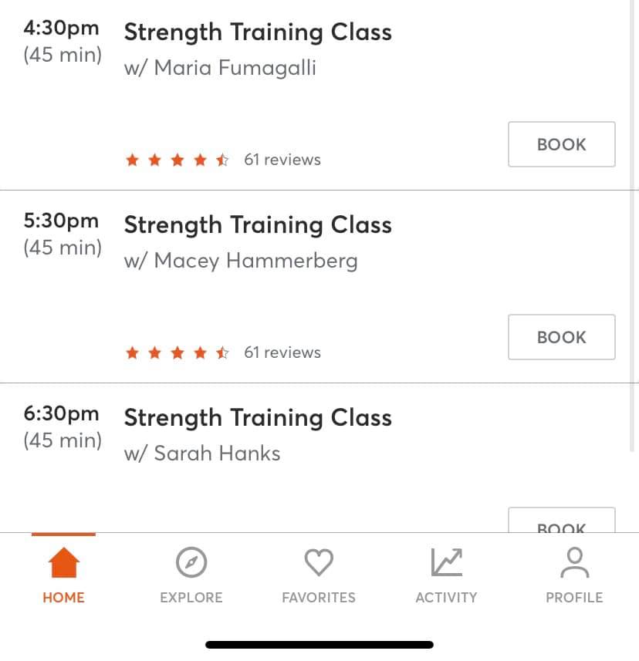Open the Activity chart icon
Image resolution: width=639 pixels, height=661 pixels.
point(446,563)
